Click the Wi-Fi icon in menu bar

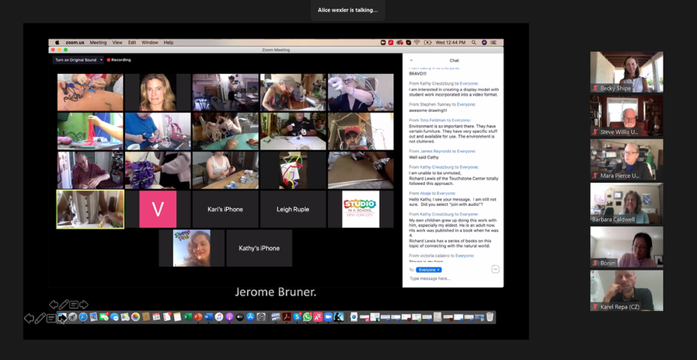(417, 42)
